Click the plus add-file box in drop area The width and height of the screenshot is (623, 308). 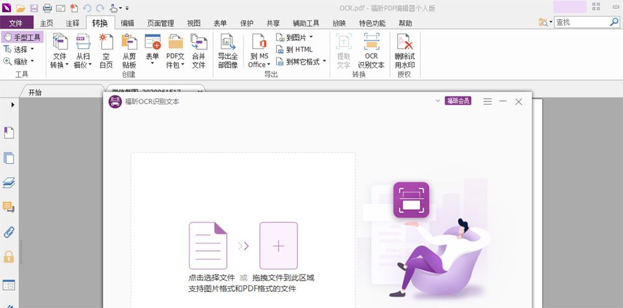pos(278,246)
